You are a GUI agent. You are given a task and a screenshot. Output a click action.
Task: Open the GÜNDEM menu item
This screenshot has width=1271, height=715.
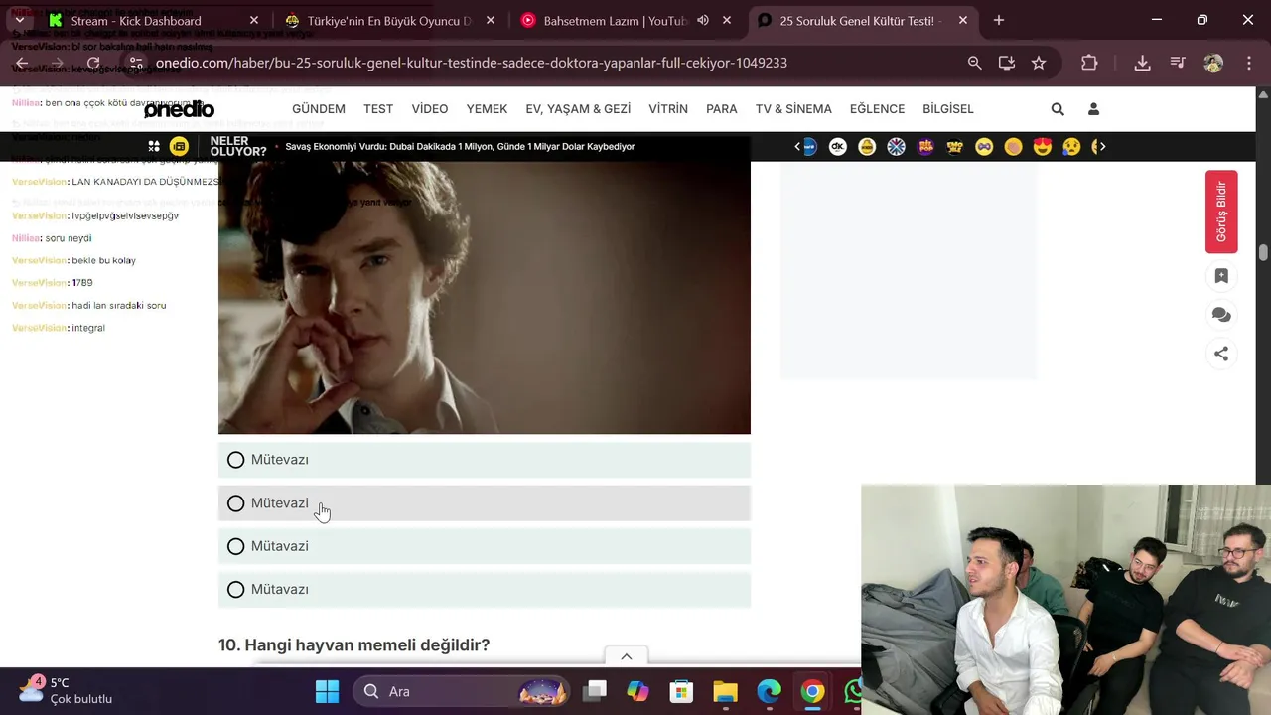(x=319, y=109)
